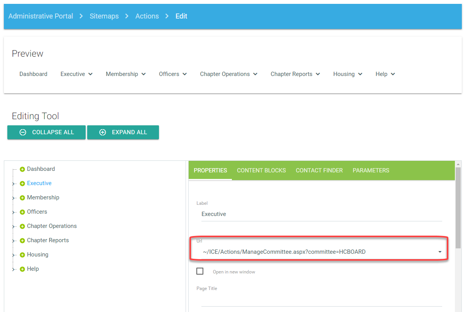Screen dimensions: 468x312
Task: Switch to the Content Blocks tab
Action: 261,170
